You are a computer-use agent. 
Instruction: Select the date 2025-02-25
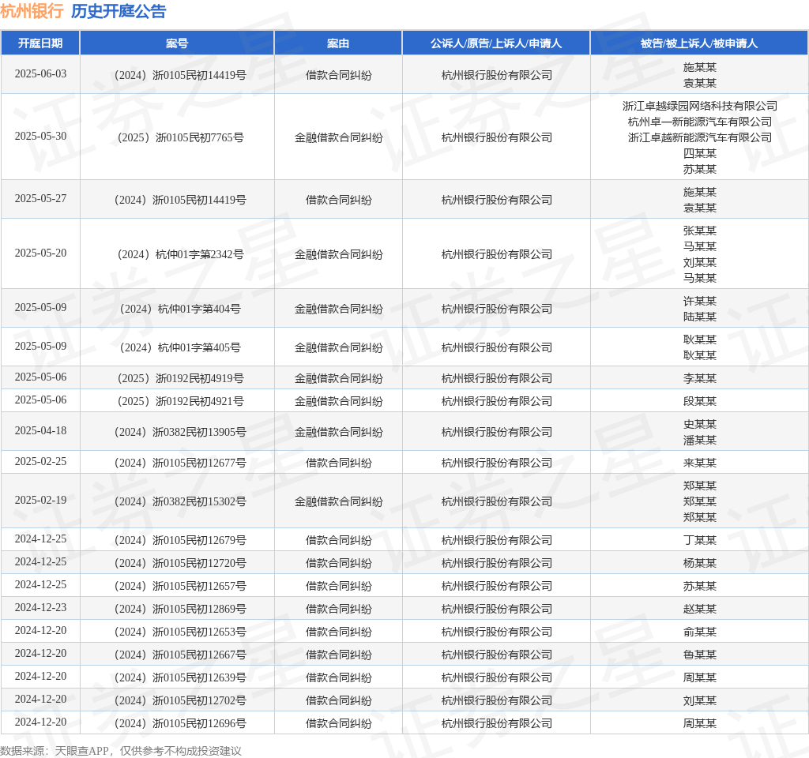[41, 461]
